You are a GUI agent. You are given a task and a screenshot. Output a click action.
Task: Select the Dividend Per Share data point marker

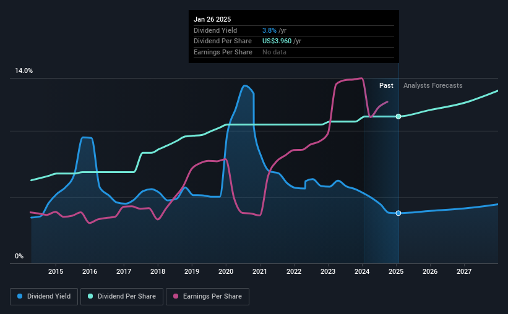click(x=398, y=117)
